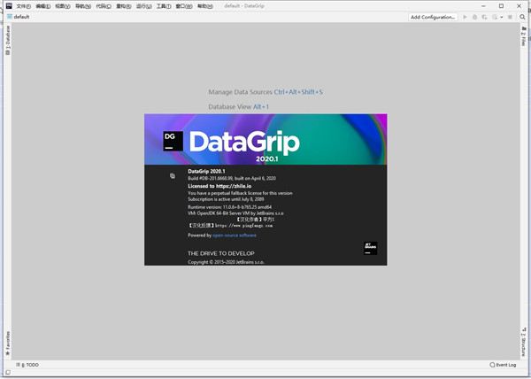Open the 帮助(H) menu
This screenshot has width=531, height=379.
(x=204, y=5)
